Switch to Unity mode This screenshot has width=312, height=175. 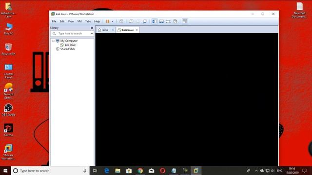(175, 21)
